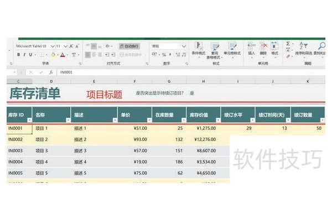Align text to middle of cell

[94, 46]
